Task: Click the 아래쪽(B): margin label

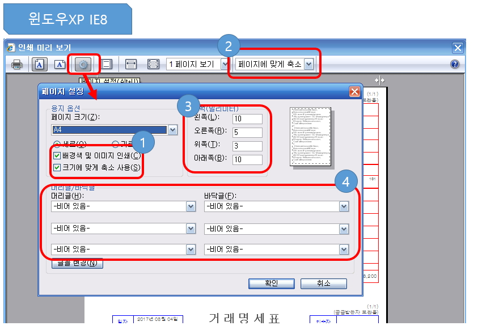Action: [210, 158]
